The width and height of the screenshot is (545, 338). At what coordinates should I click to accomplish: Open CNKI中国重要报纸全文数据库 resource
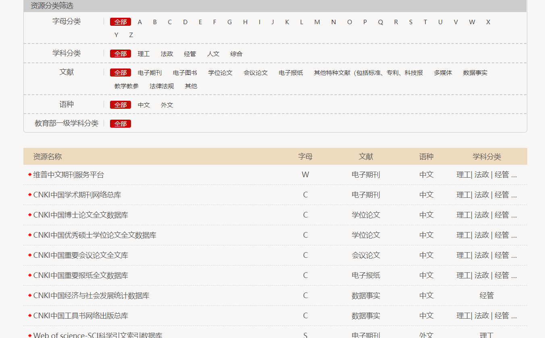(81, 275)
